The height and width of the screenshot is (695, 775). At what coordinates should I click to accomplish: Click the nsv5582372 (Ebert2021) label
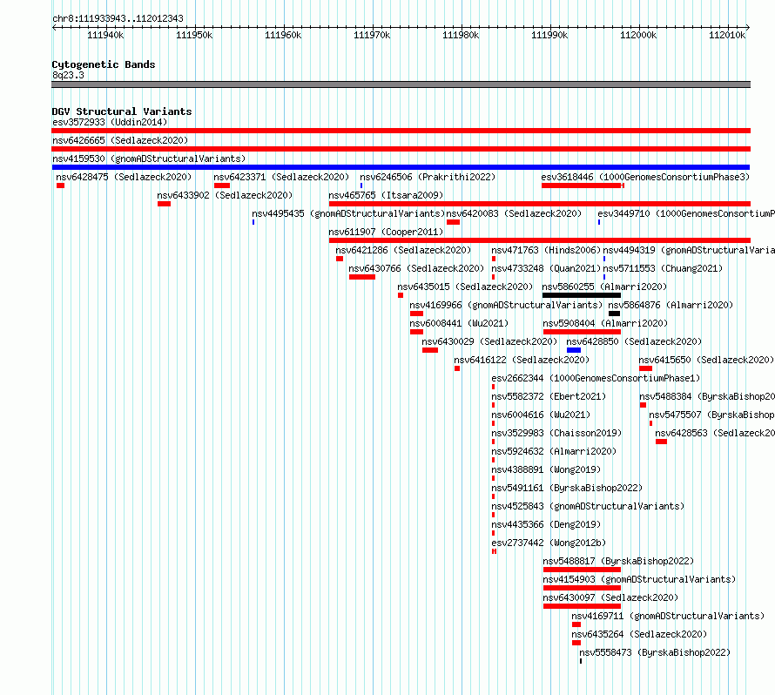[x=549, y=396]
